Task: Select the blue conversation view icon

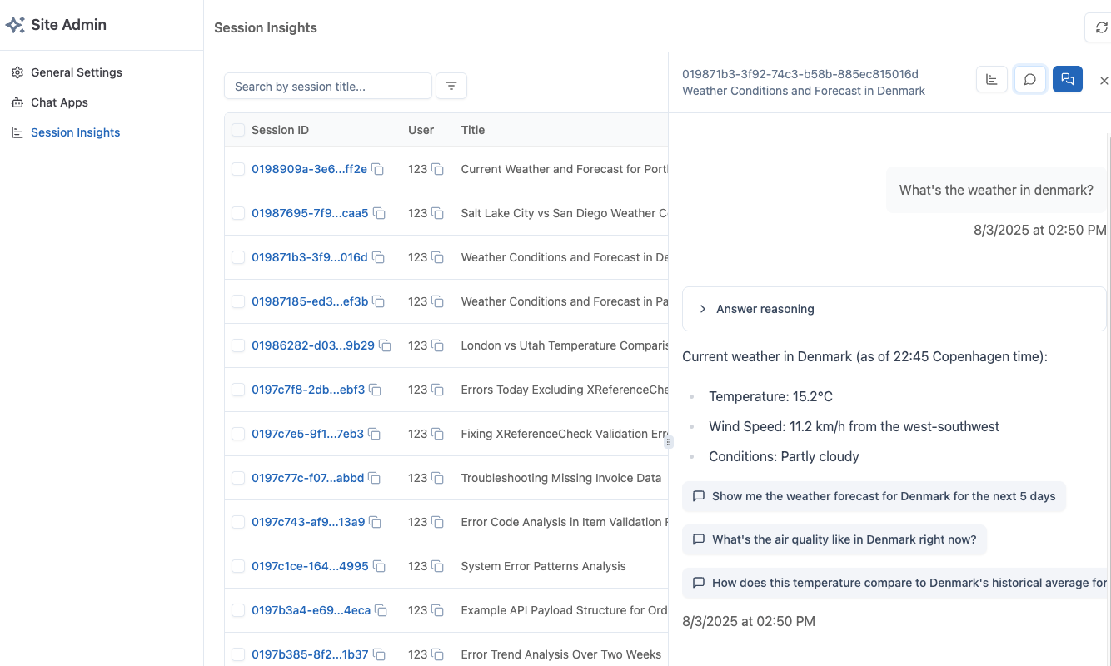Action: (1067, 78)
